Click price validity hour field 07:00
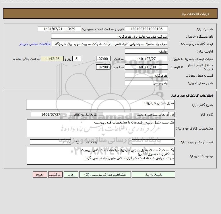This screenshot has width=221, height=214. click(103, 67)
